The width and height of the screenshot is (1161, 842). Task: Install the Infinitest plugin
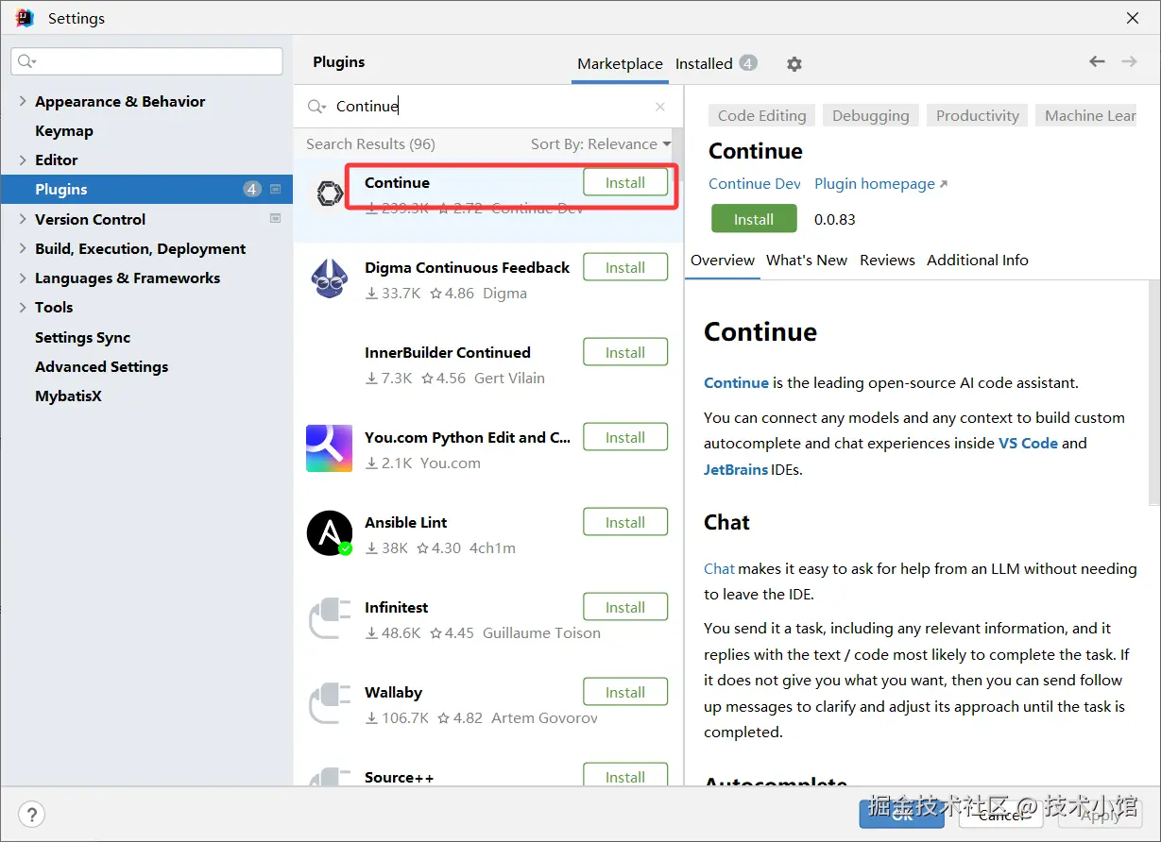point(625,607)
